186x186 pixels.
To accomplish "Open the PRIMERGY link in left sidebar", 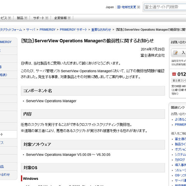I will point(6,42).
